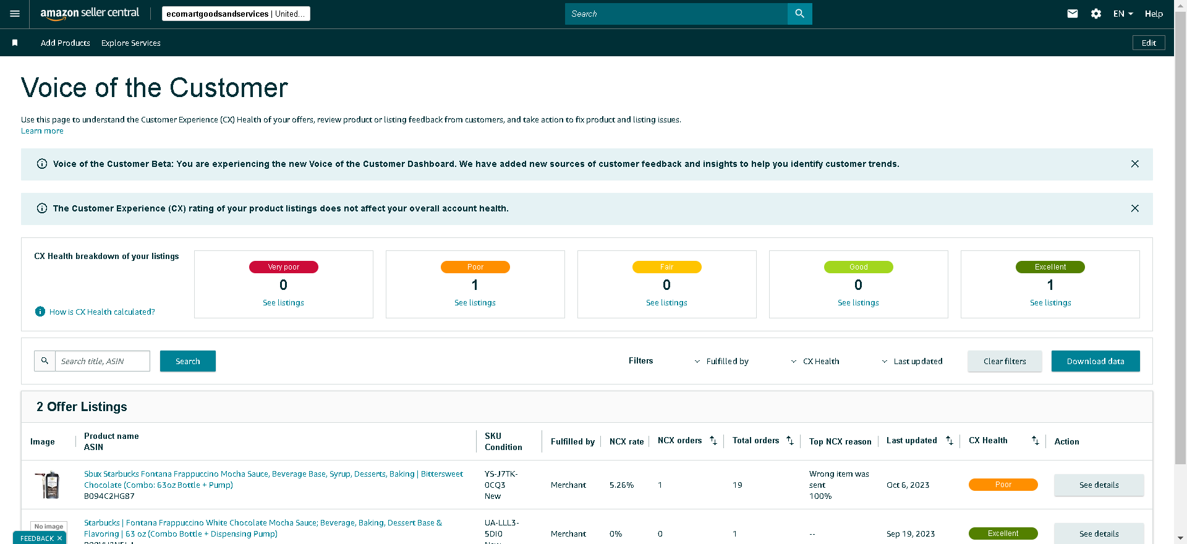Open the EN language dropdown
The height and width of the screenshot is (544, 1187).
[x=1123, y=14]
